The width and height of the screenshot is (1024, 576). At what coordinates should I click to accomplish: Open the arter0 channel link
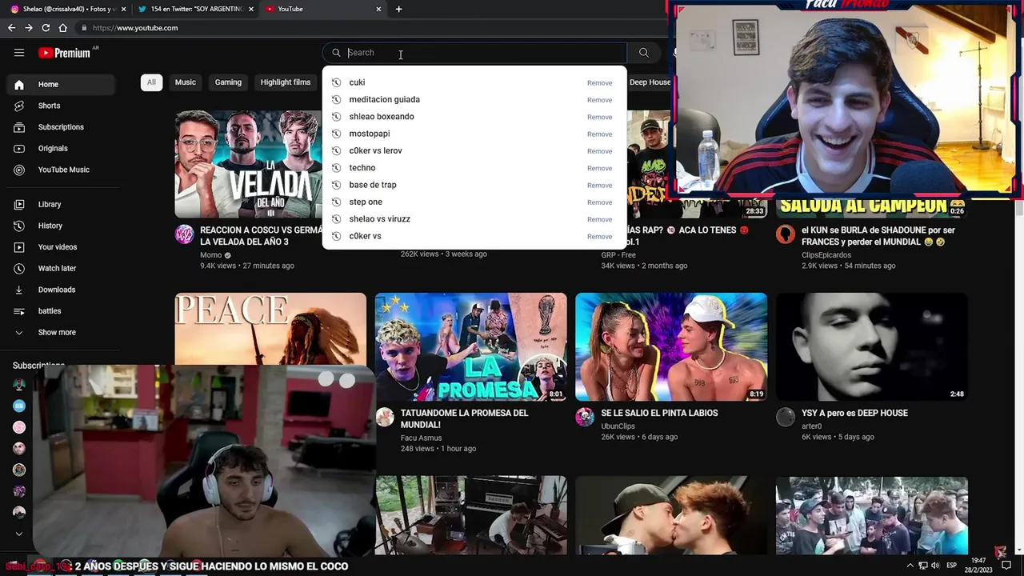(811, 426)
